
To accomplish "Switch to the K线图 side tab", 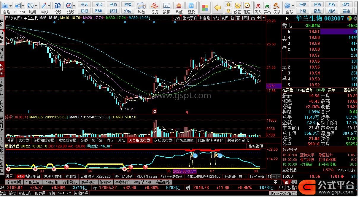I will click(x=2, y=69).
